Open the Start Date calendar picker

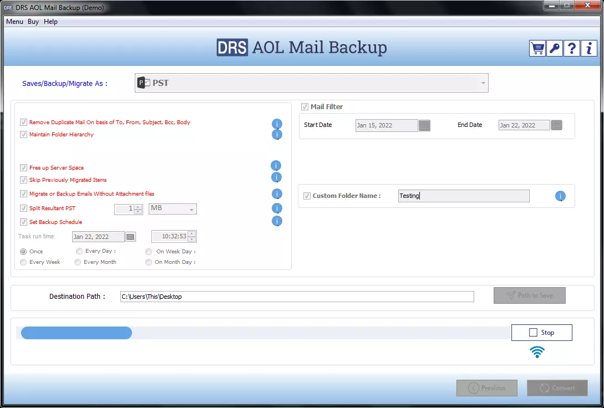coord(424,125)
